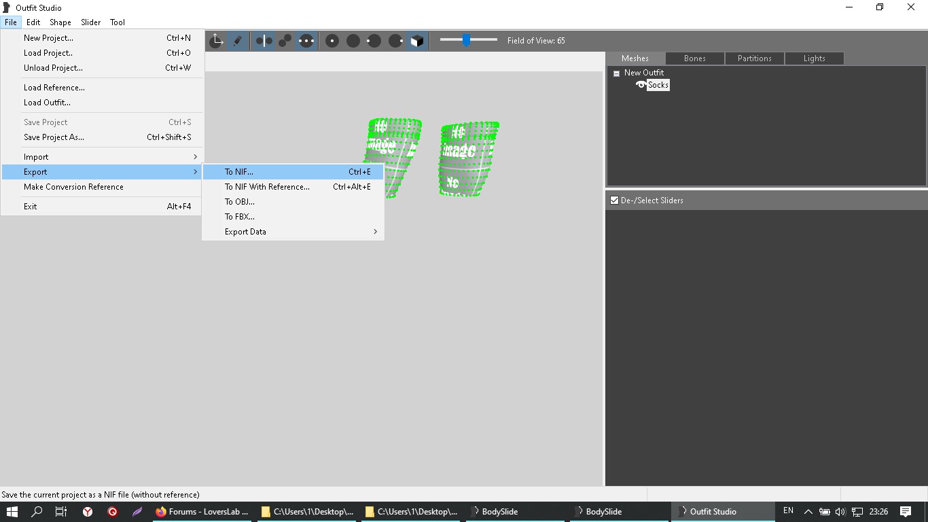The height and width of the screenshot is (522, 928).
Task: Choose Save Project As... menu entry
Action: click(x=102, y=137)
